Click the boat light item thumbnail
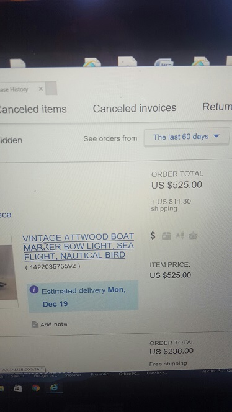 pyautogui.click(x=9, y=271)
